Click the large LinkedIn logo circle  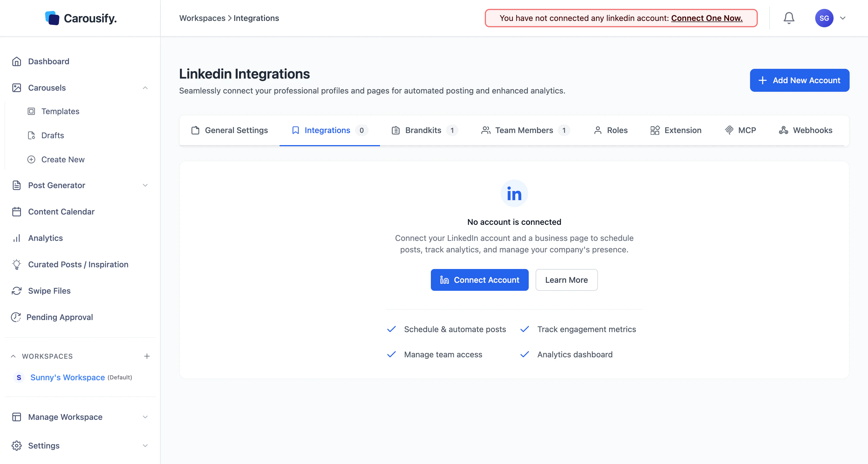(x=514, y=194)
